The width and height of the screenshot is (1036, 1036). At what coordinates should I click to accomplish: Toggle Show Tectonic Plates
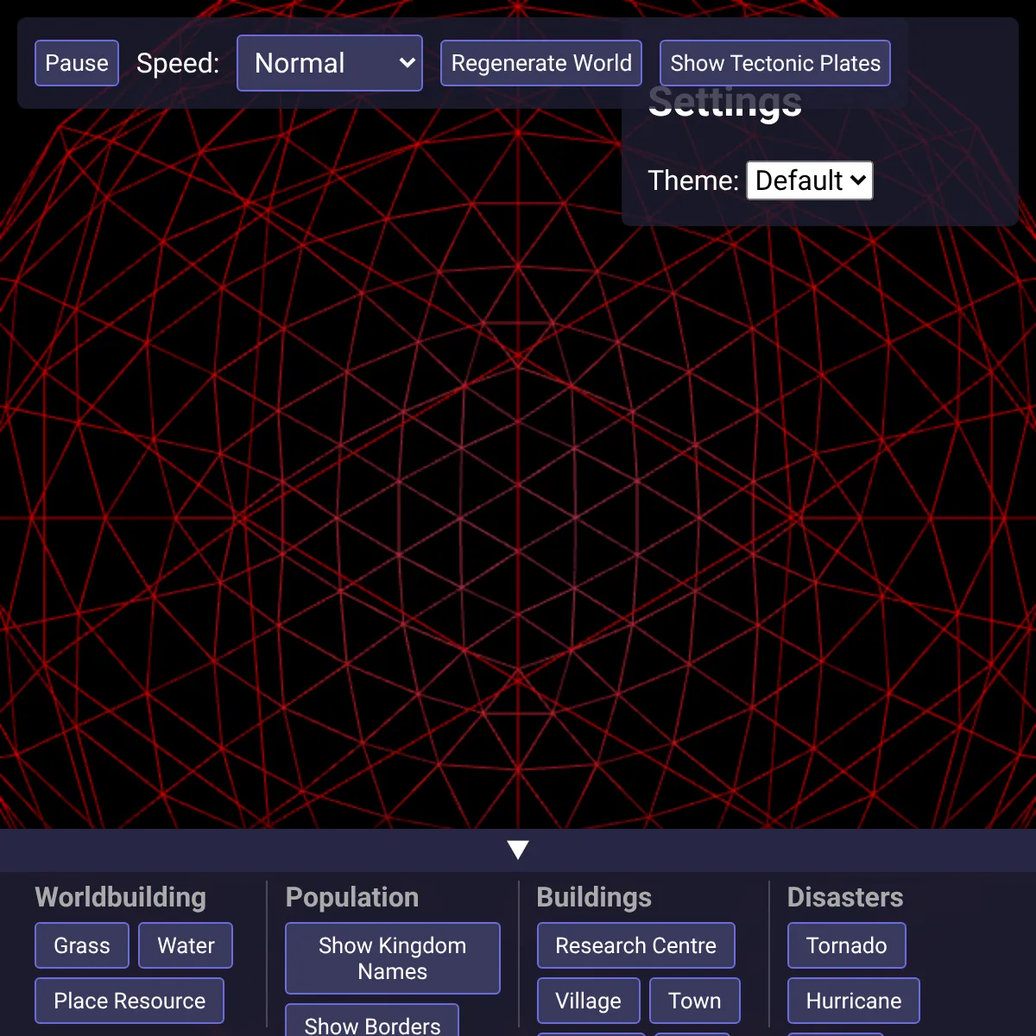coord(775,63)
